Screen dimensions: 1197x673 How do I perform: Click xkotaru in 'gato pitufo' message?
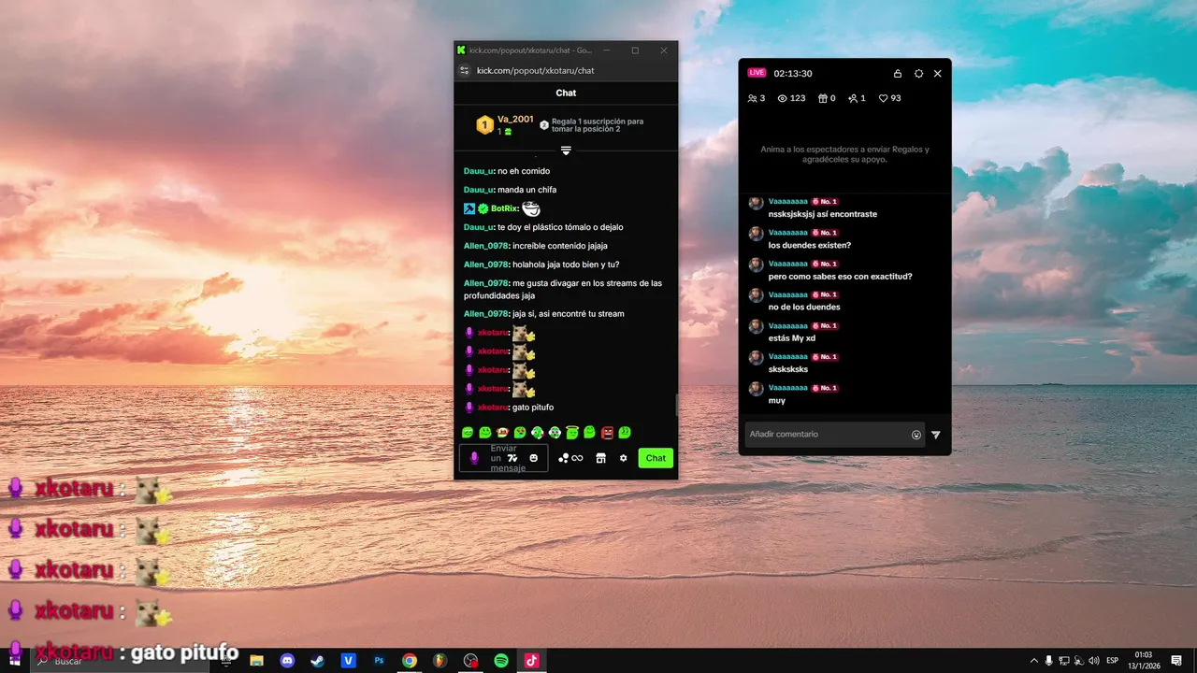(x=493, y=408)
